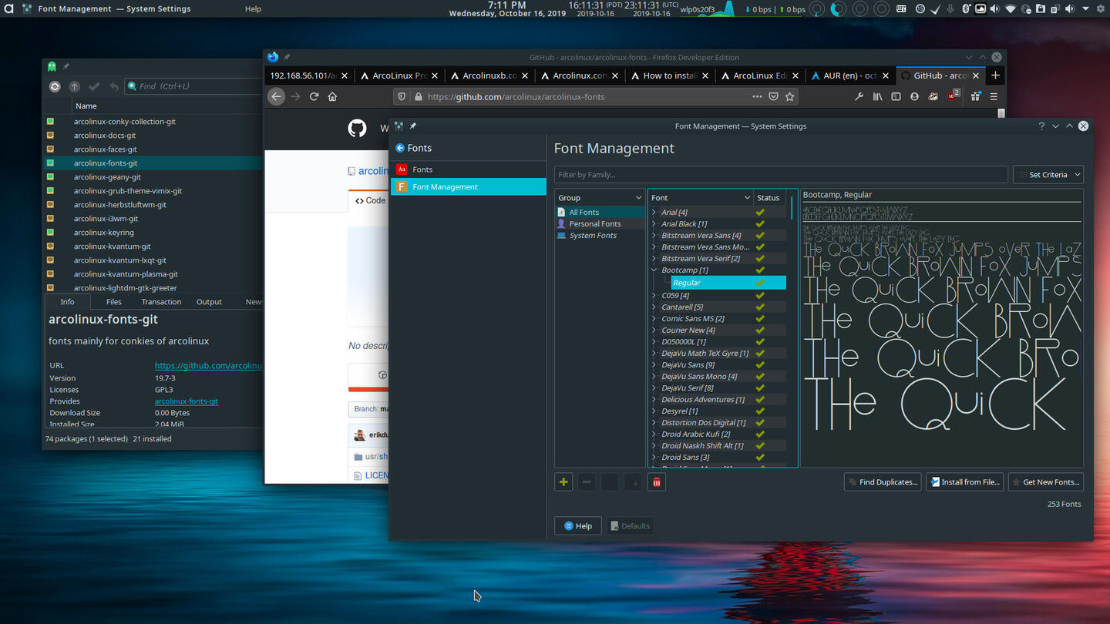Click the GitHub octocat logo

coord(357,128)
